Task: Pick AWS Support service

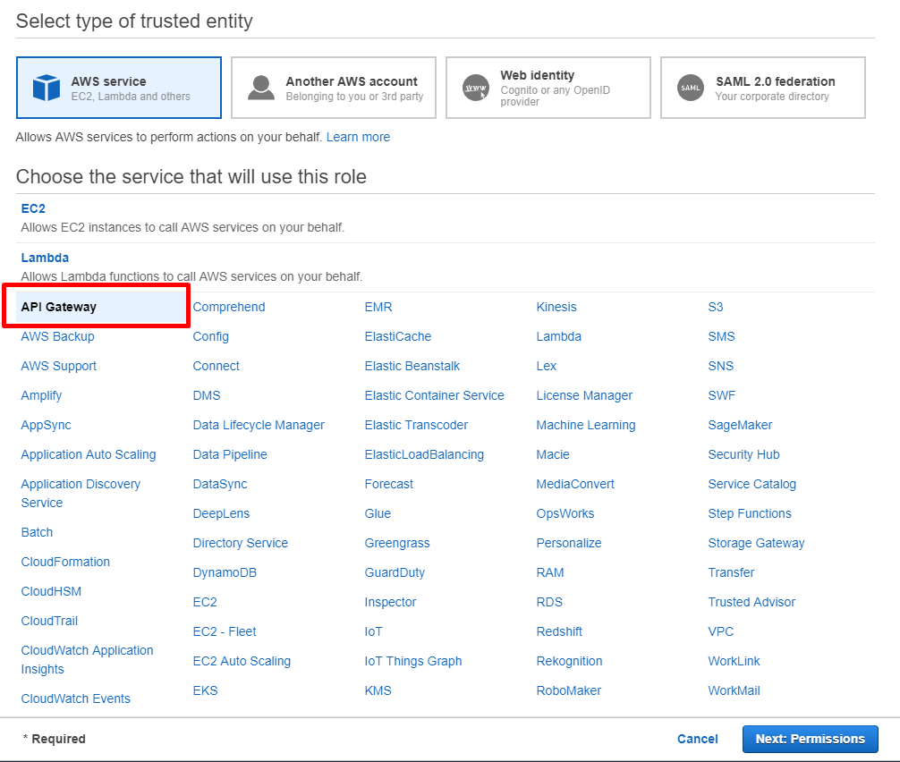Action: pyautogui.click(x=58, y=366)
